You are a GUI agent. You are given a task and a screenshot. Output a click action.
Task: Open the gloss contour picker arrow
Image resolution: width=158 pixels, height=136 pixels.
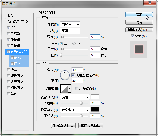tap(70, 89)
